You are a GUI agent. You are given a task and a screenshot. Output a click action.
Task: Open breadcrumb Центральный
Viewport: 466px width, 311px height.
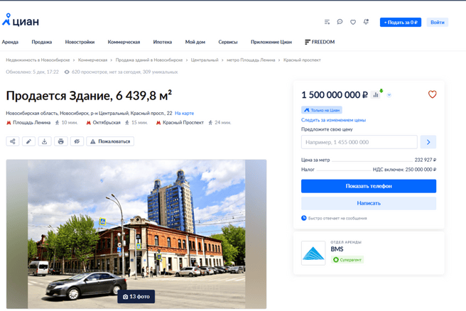click(x=205, y=60)
